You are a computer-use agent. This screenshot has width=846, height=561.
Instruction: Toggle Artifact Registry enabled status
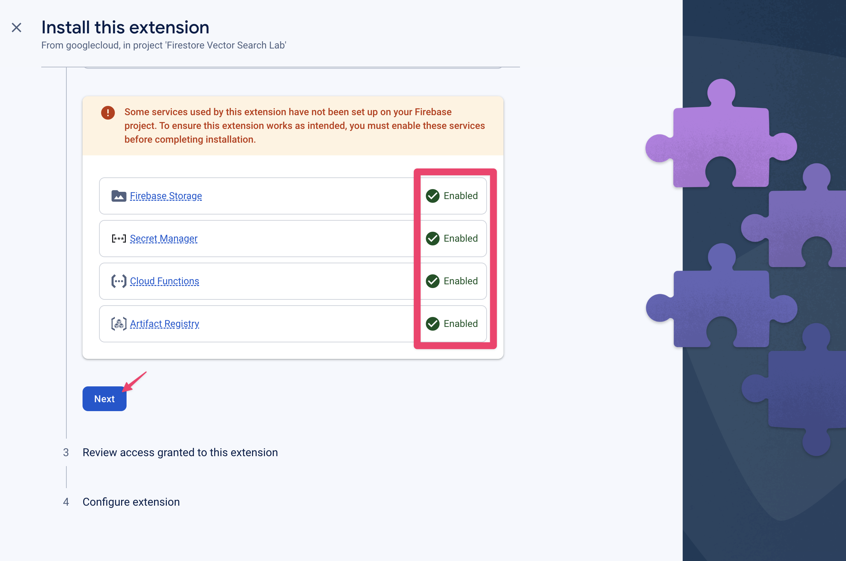452,324
